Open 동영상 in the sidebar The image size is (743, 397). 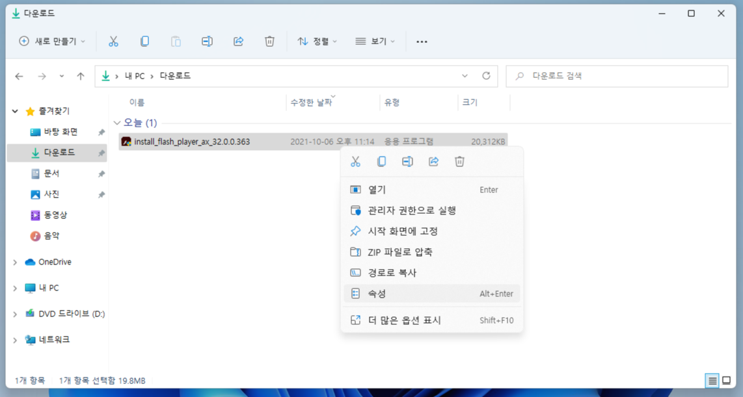point(57,215)
